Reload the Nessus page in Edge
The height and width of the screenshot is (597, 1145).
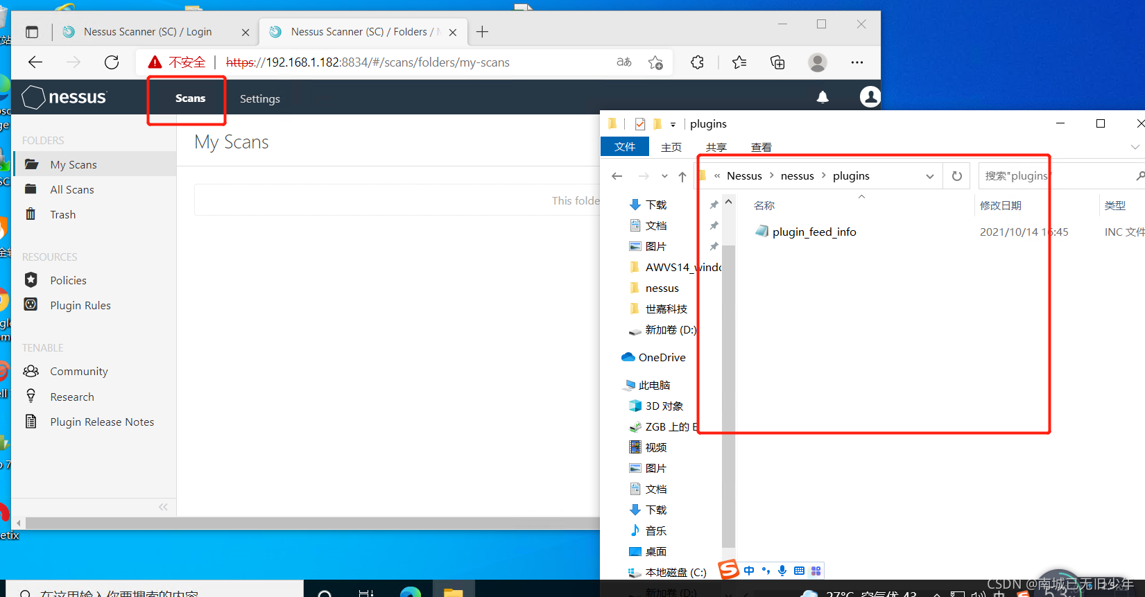pyautogui.click(x=112, y=62)
